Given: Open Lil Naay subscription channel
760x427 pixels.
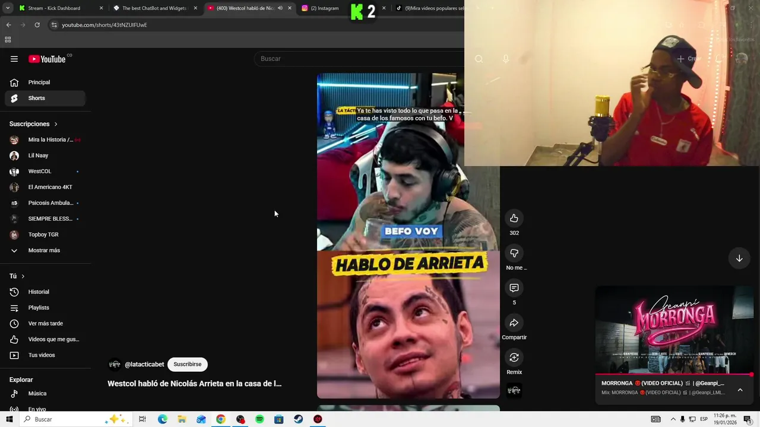Looking at the screenshot, I should 45,155.
